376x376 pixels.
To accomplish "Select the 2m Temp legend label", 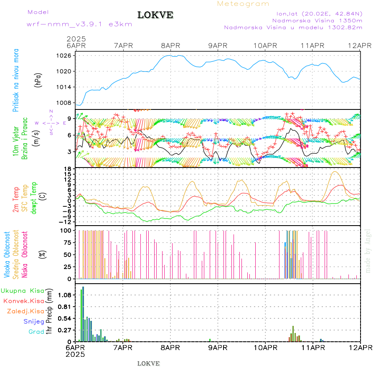I will (x=16, y=200).
